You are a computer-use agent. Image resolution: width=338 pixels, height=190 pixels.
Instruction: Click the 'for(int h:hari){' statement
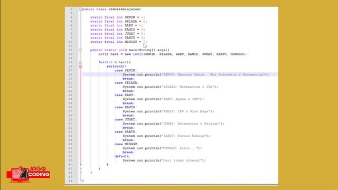coord(115,62)
